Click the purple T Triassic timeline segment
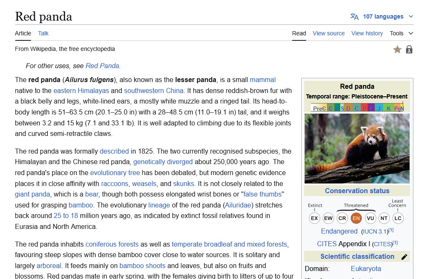The width and height of the screenshot is (426, 279). 371,107
